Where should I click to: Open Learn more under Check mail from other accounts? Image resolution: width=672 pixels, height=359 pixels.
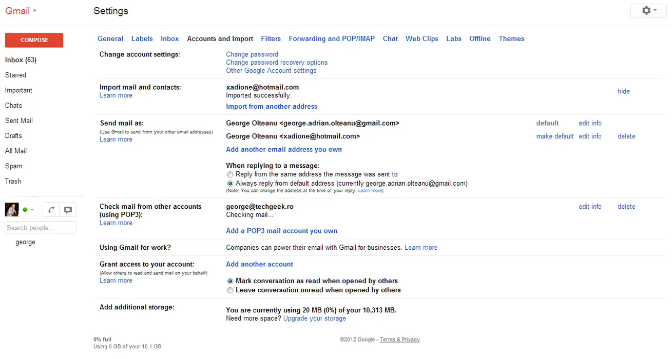click(x=116, y=223)
